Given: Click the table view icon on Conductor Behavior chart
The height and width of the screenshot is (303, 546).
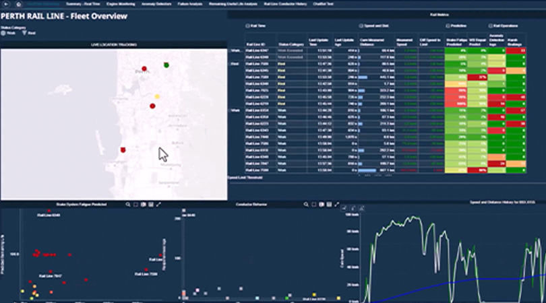Looking at the screenshot, I should pos(329,205).
